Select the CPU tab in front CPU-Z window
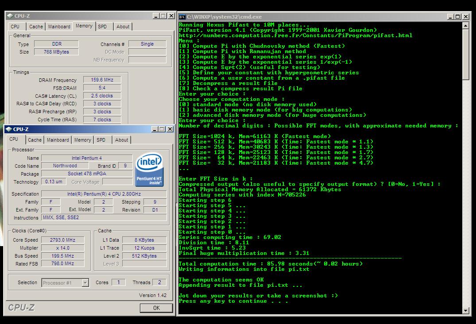 coord(14,139)
